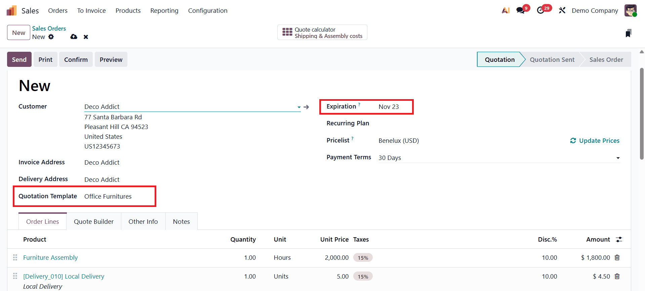Open the Reporting menu
645x291 pixels.
tap(164, 10)
